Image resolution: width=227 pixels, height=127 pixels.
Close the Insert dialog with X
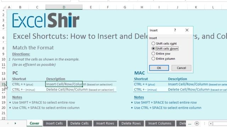click(187, 30)
